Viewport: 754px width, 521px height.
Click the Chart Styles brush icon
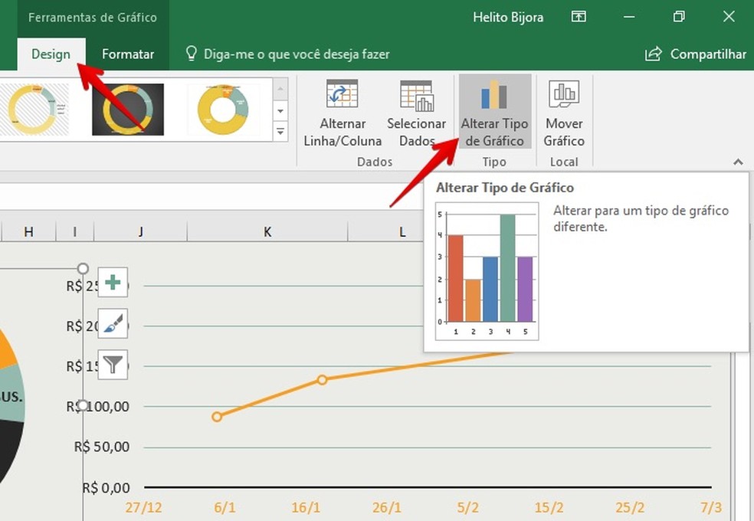[112, 324]
